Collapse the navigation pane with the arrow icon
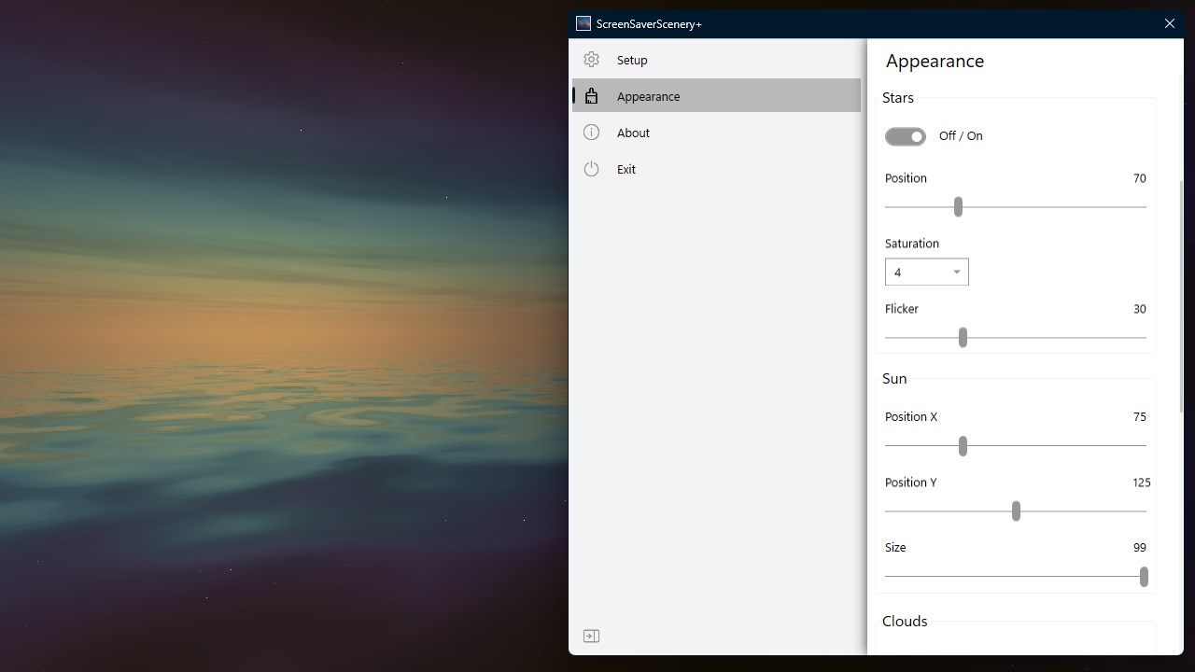The image size is (1195, 672). (x=591, y=636)
